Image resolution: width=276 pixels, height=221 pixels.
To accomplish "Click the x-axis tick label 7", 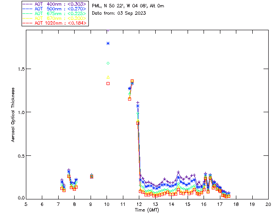I will click(58, 204).
